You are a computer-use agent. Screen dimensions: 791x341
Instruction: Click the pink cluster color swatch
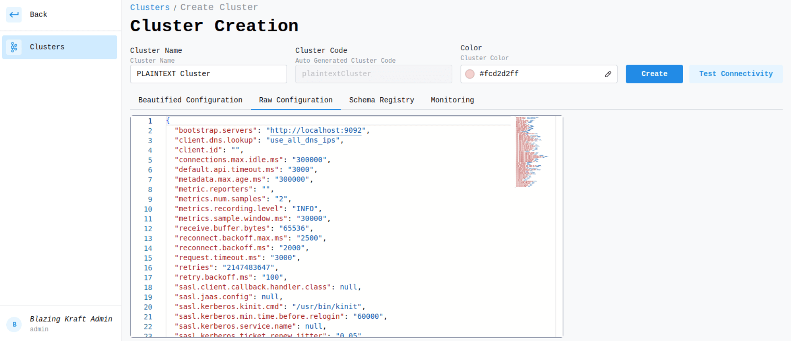pyautogui.click(x=470, y=74)
